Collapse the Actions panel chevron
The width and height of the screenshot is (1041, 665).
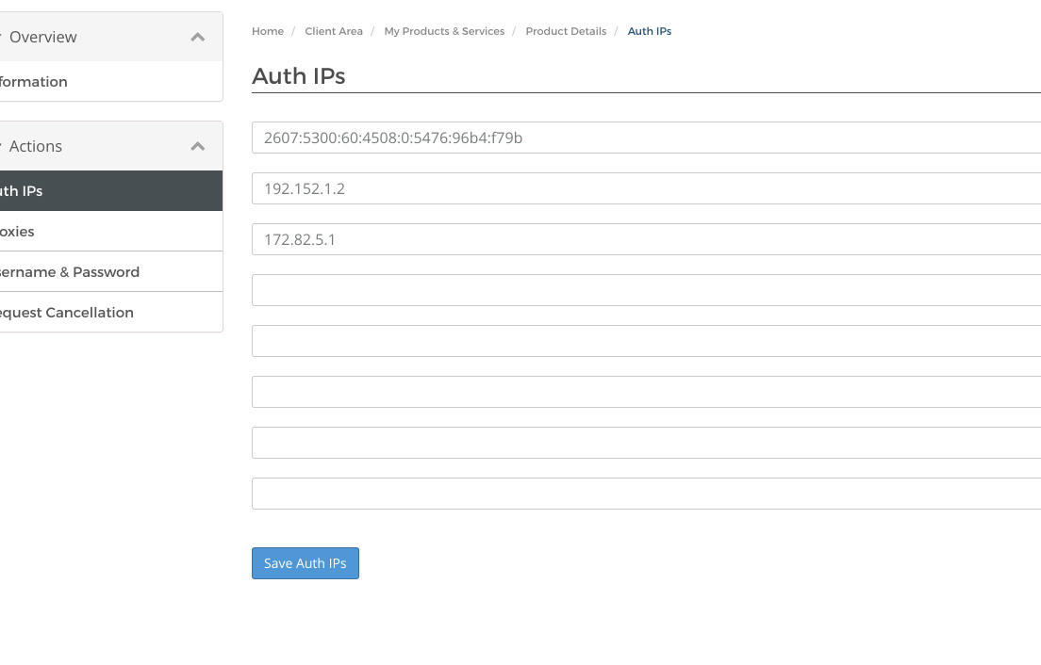pos(197,147)
